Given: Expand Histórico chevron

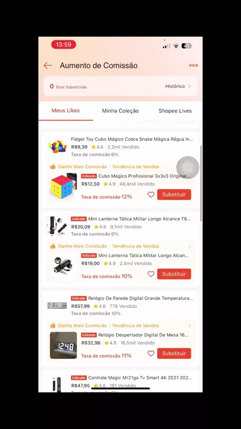Looking at the screenshot, I should (189, 86).
